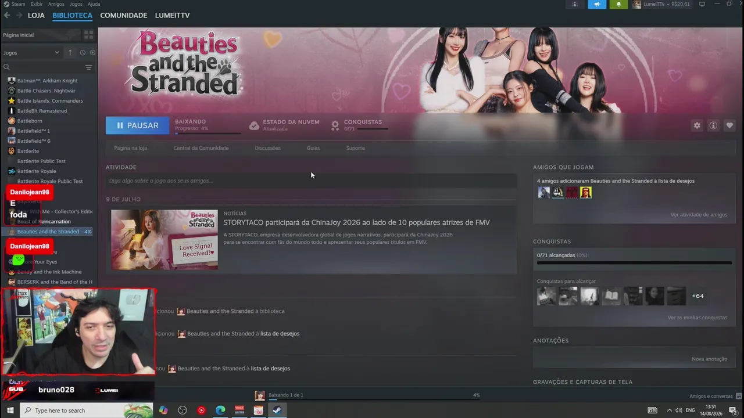
Task: Pause the download with PAUSAR button
Action: (x=137, y=125)
